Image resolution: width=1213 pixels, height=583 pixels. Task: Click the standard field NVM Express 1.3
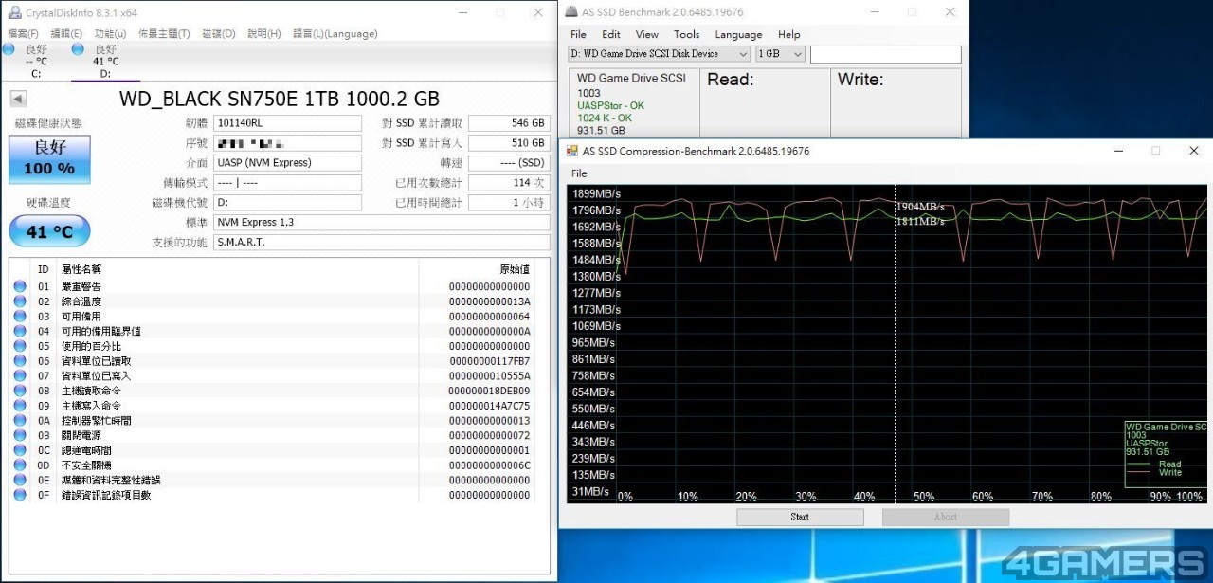(381, 222)
